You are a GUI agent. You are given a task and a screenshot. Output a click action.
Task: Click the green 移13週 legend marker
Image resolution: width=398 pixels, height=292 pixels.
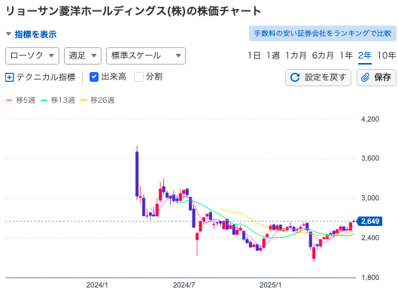44,101
